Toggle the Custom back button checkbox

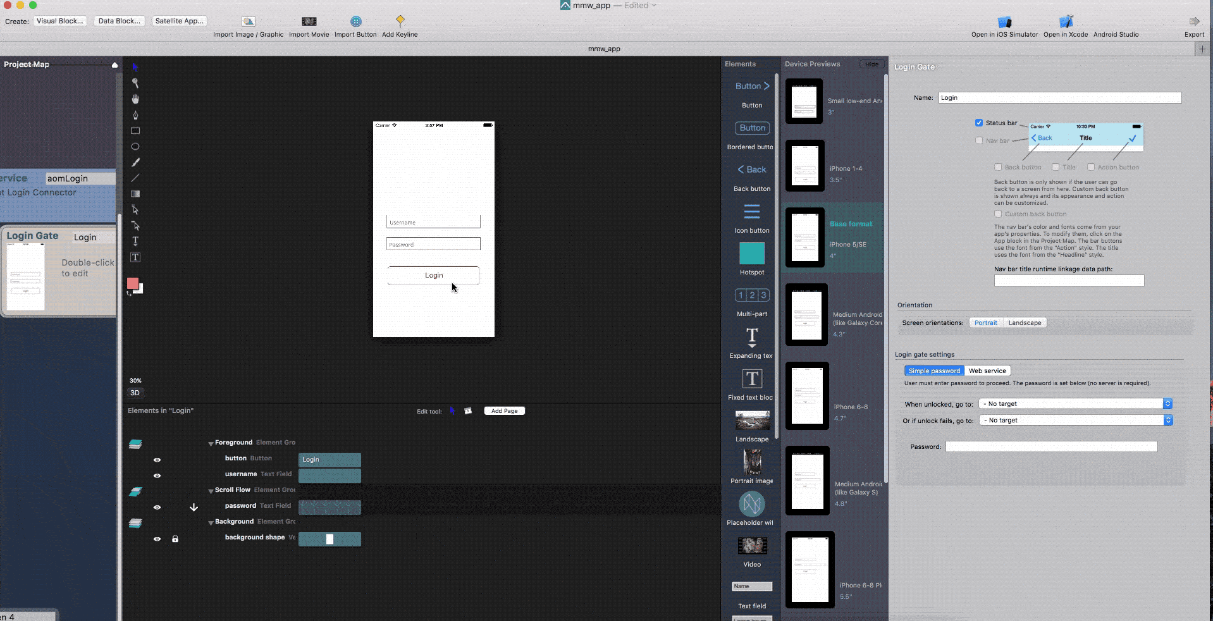pyautogui.click(x=998, y=214)
